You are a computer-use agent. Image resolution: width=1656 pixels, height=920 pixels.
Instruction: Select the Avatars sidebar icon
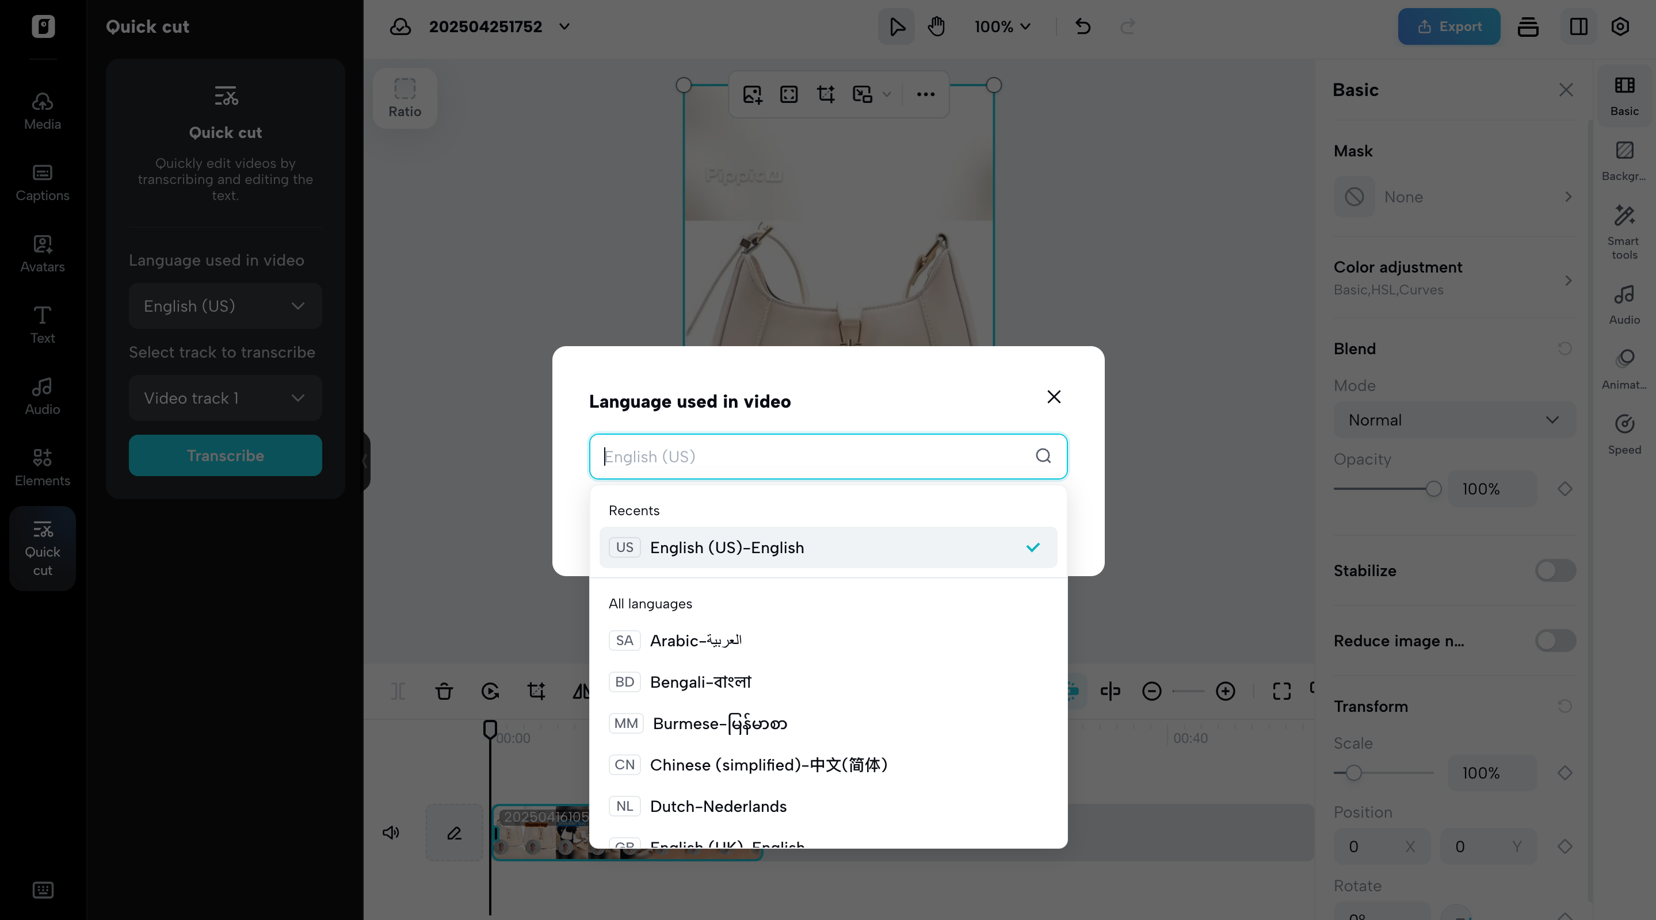(41, 254)
